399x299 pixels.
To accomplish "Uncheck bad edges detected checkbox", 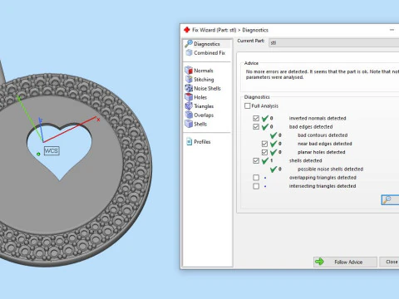I will [x=256, y=127].
